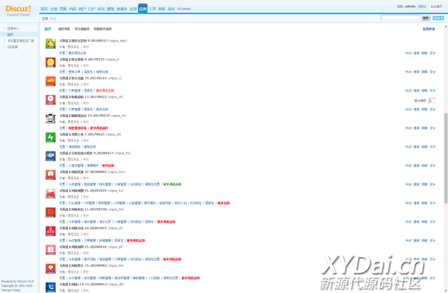Click the pink xigua_pt plugin icon
Viewport: 448px width, 293px height.
coord(51,250)
